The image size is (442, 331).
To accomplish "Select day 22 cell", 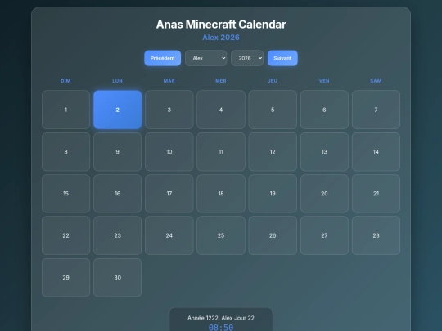I will click(x=66, y=235).
